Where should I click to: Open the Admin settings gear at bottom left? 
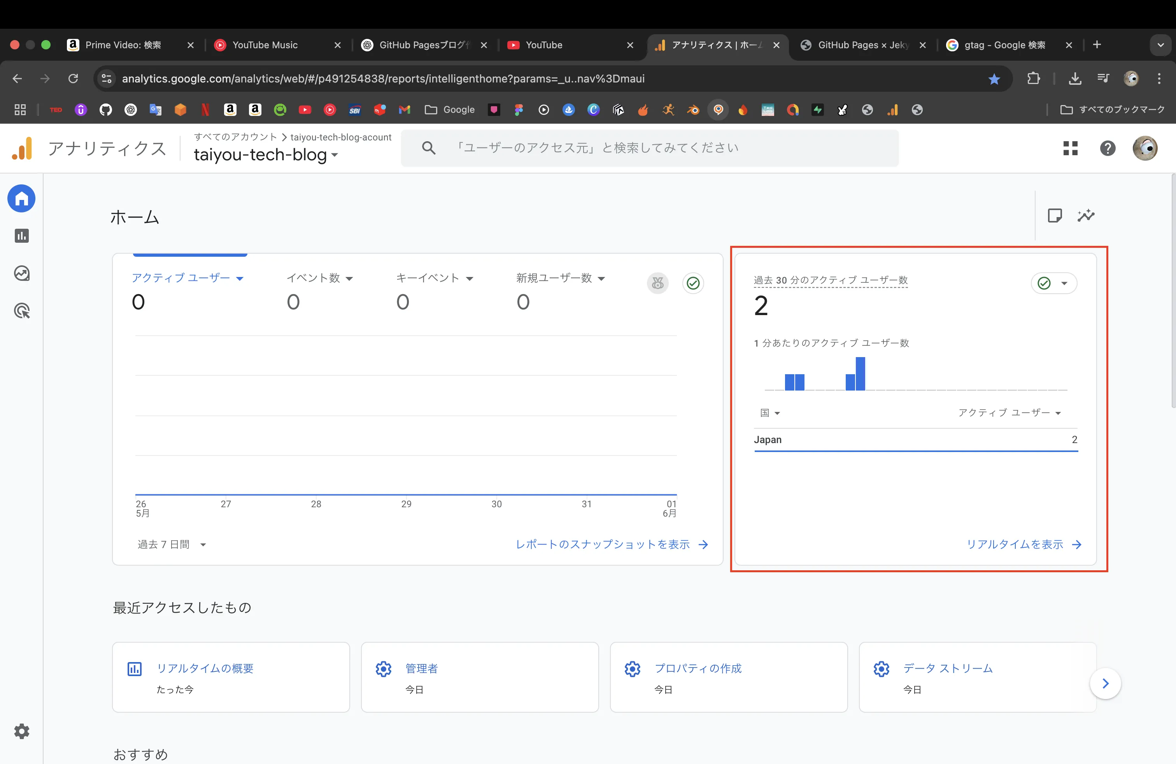tap(22, 731)
